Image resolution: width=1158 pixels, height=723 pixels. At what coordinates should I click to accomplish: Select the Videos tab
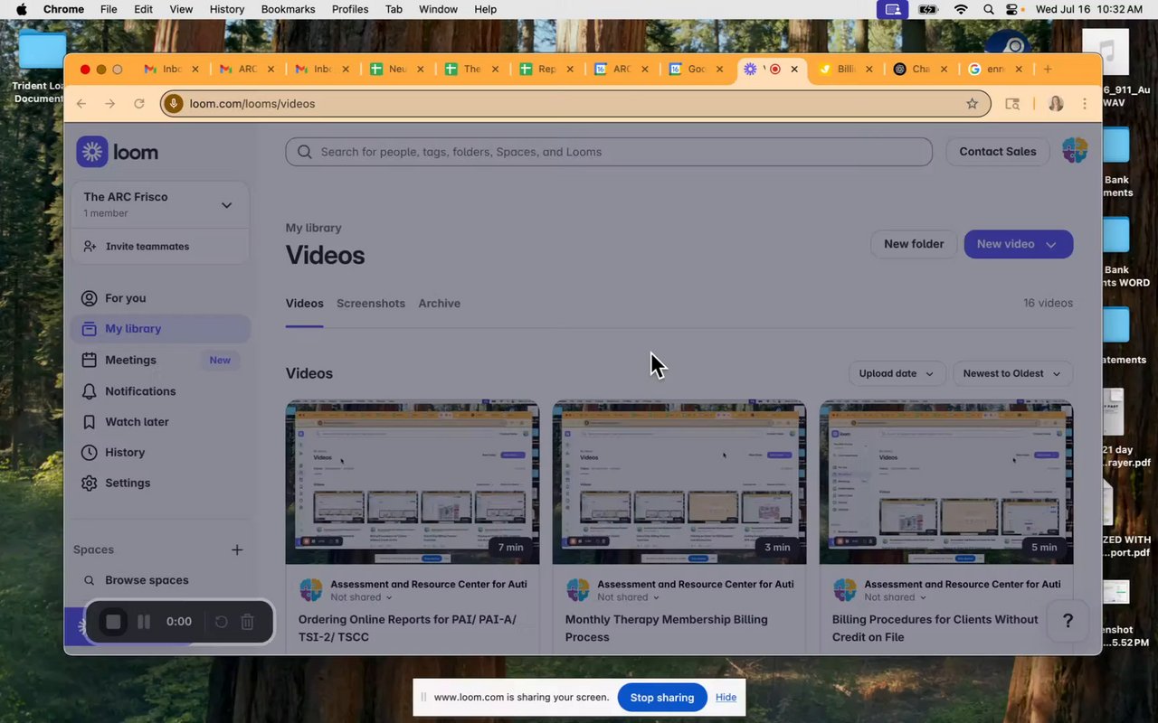point(305,304)
